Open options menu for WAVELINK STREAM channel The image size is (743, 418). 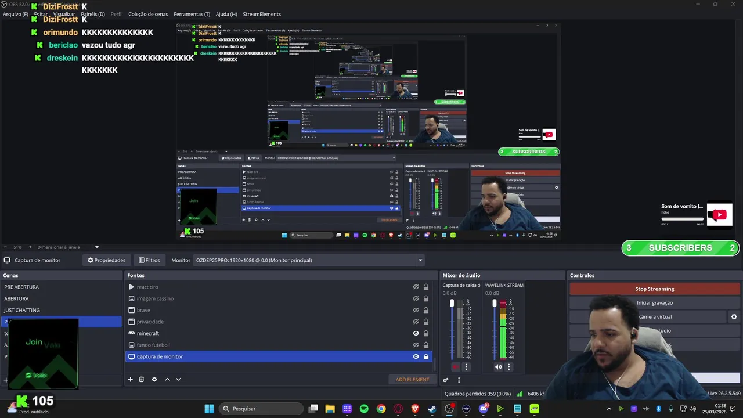(x=509, y=367)
